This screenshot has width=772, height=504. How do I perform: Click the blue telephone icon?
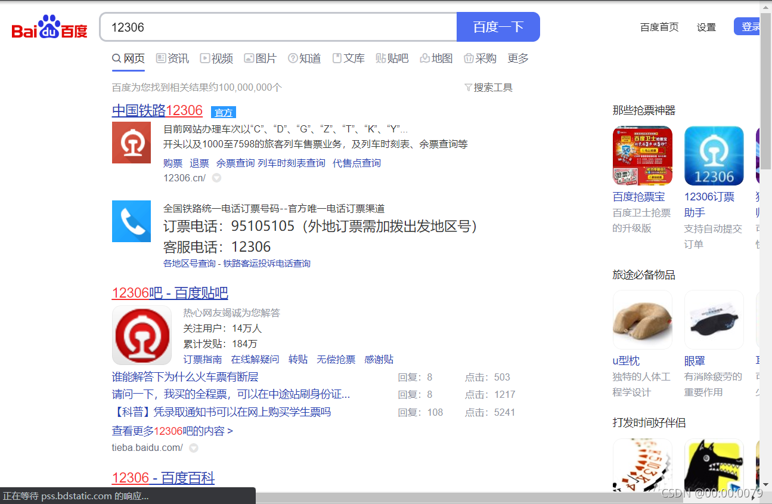tap(132, 221)
